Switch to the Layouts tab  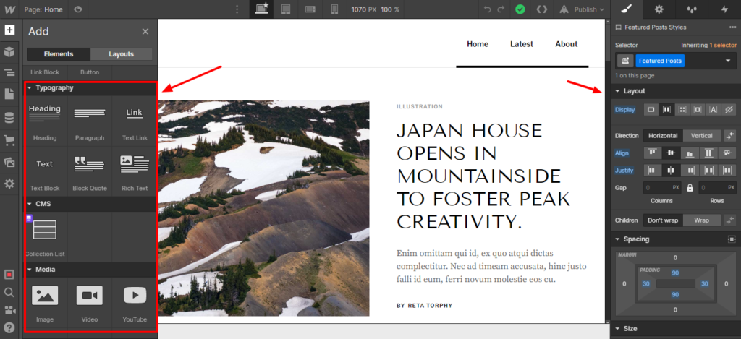122,54
